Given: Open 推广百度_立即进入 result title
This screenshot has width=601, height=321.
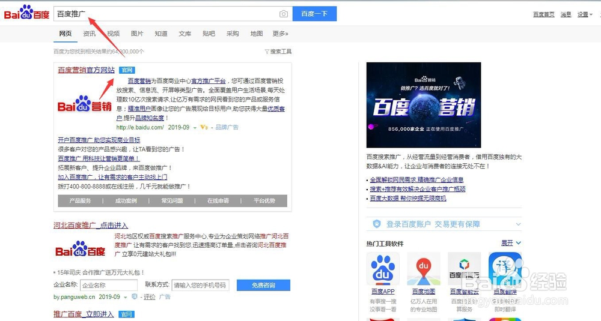Looking at the screenshot, I should click(x=84, y=314).
